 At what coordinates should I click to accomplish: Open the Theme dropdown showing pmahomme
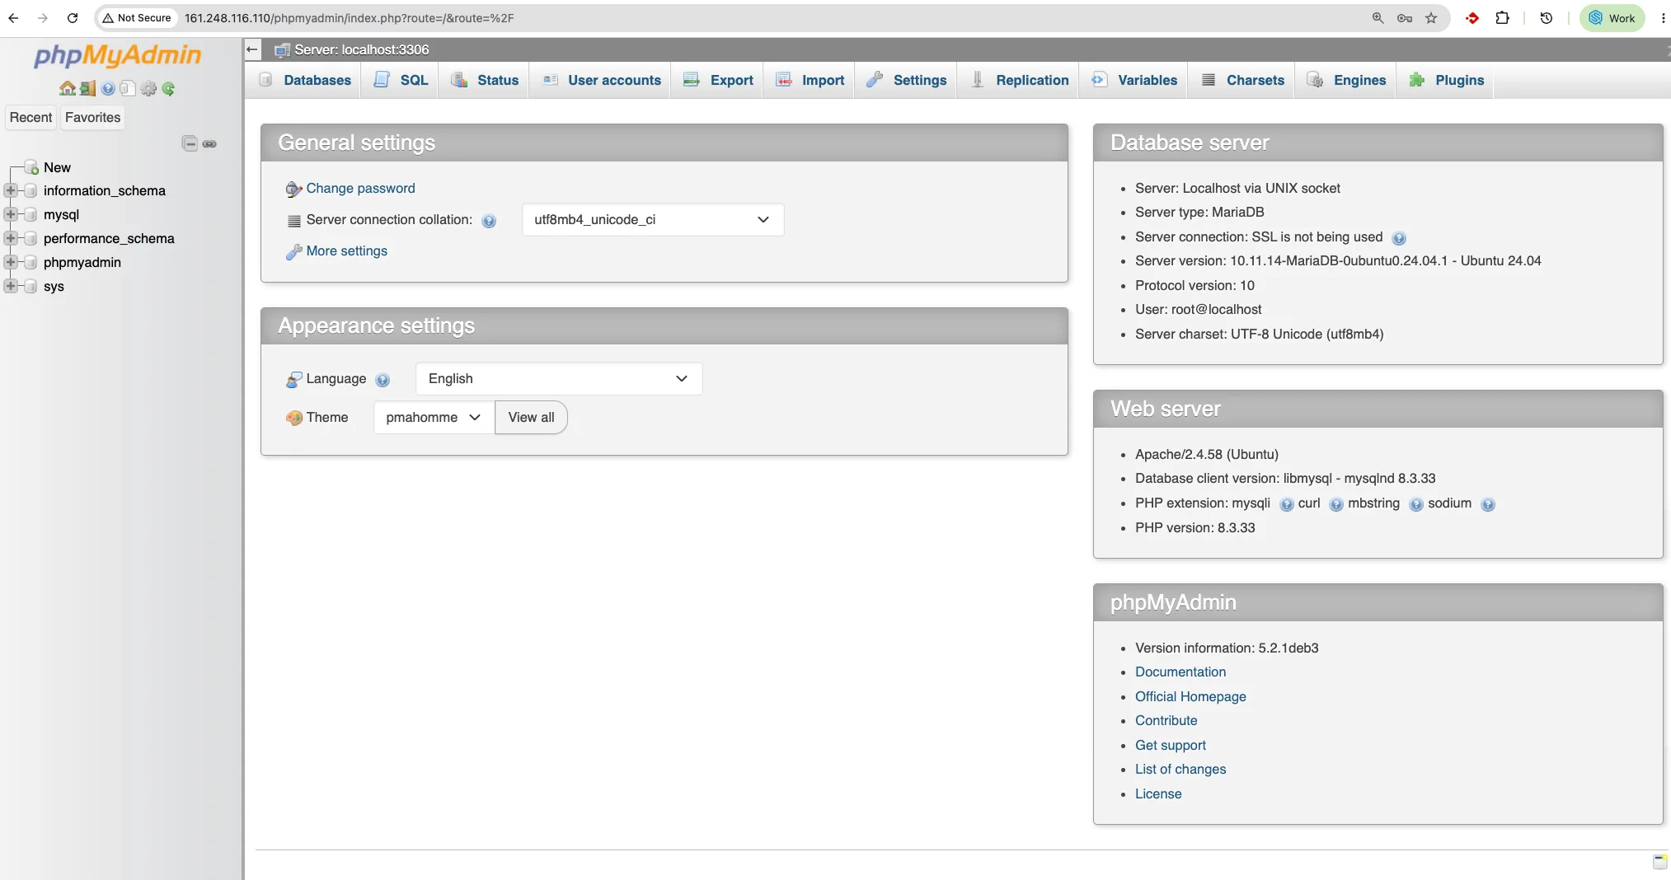[434, 418]
